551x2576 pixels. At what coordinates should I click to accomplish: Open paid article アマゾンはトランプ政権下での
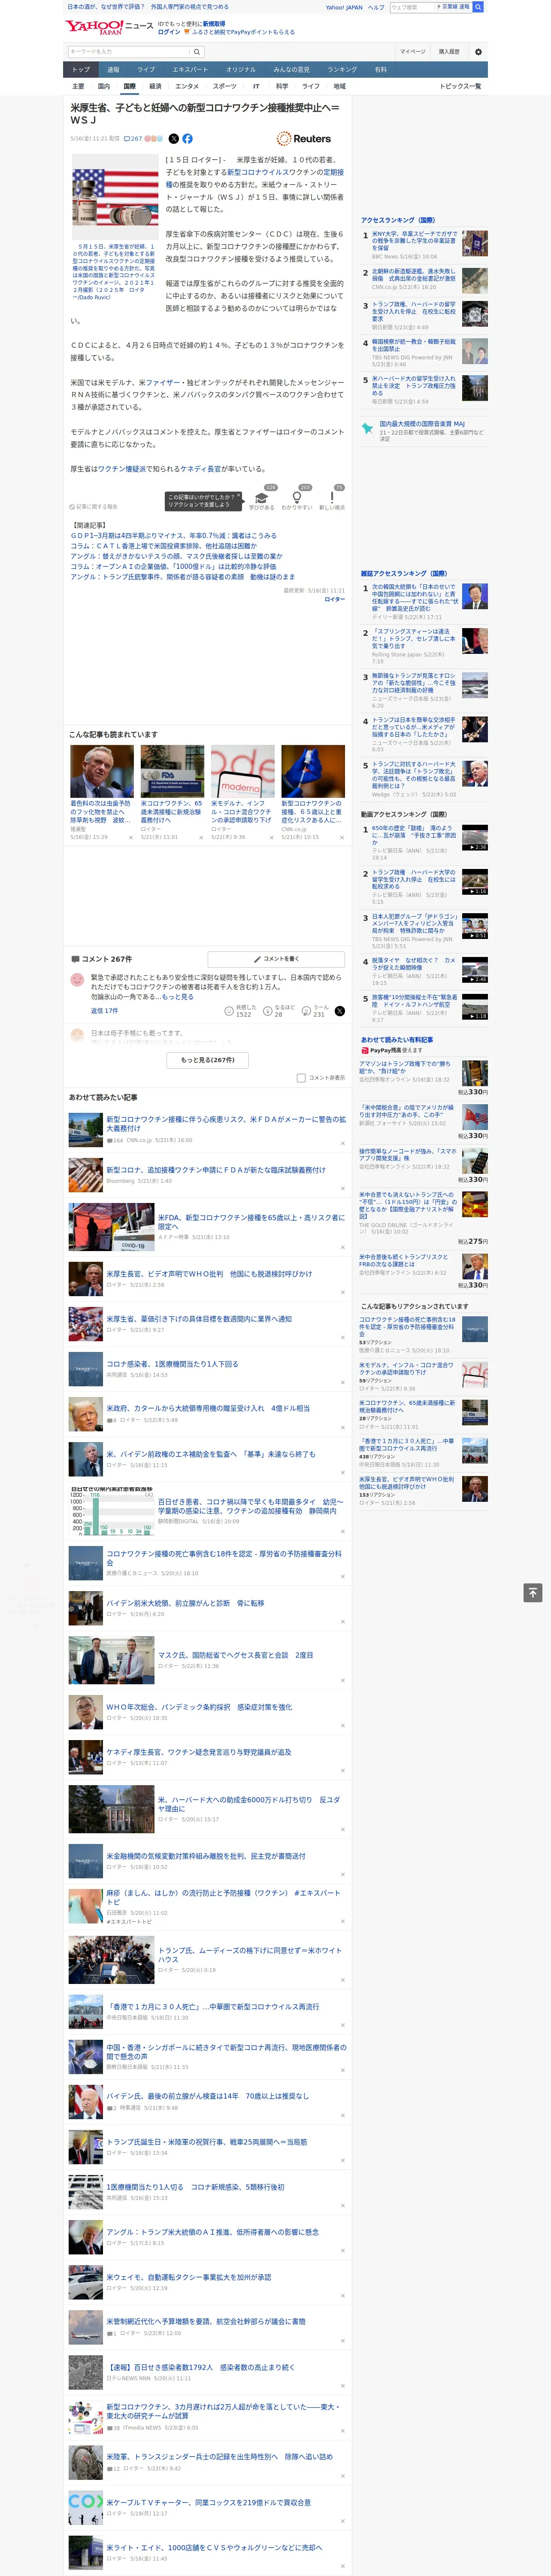coord(405,1067)
